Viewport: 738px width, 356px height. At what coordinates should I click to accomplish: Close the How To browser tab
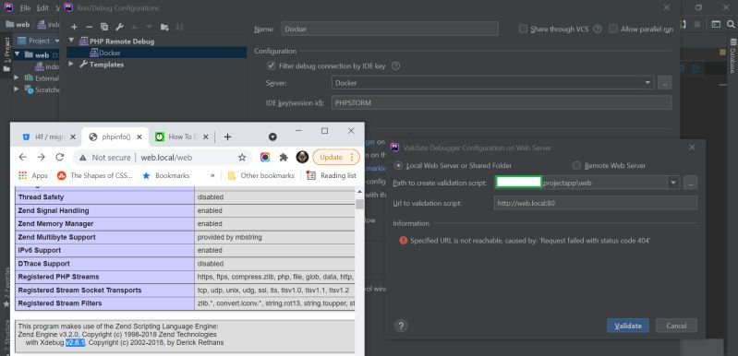click(x=206, y=137)
